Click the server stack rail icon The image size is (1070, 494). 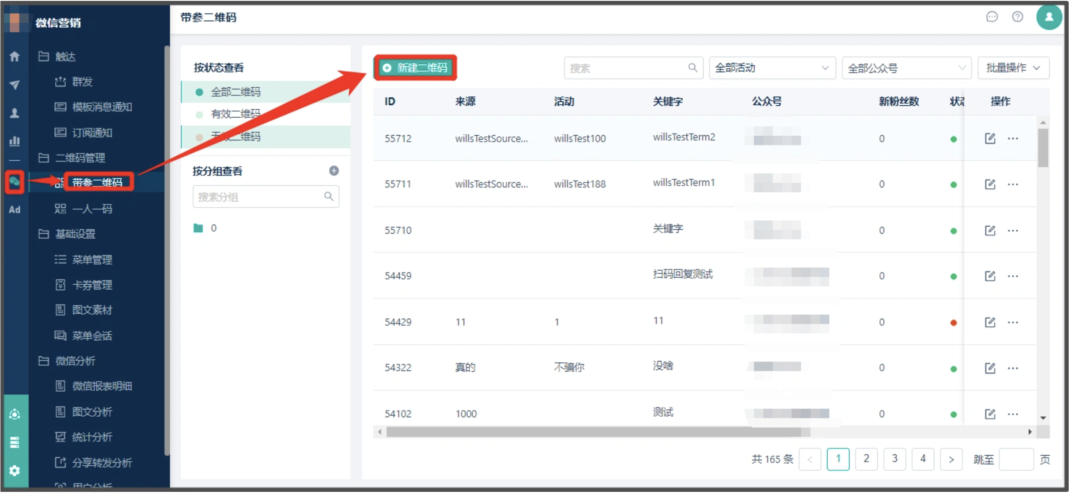click(15, 442)
